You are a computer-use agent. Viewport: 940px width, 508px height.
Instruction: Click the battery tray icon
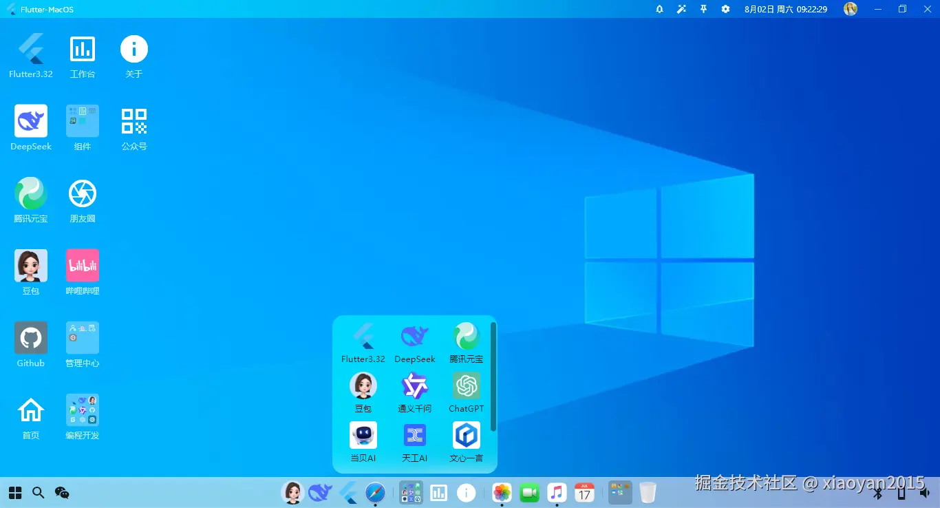(901, 493)
